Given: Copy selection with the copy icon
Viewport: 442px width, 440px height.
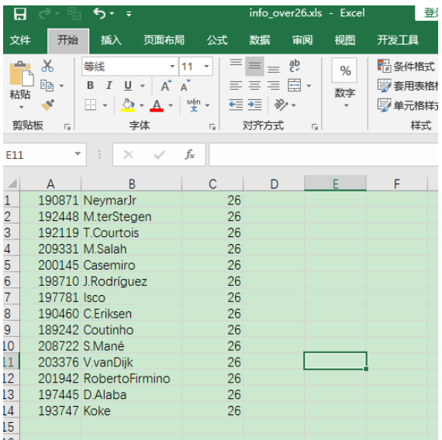Looking at the screenshot, I should [47, 85].
